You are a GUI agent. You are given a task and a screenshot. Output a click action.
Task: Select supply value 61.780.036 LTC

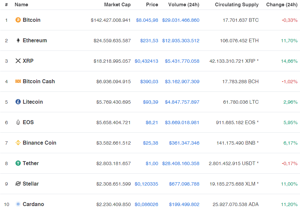click(x=241, y=102)
